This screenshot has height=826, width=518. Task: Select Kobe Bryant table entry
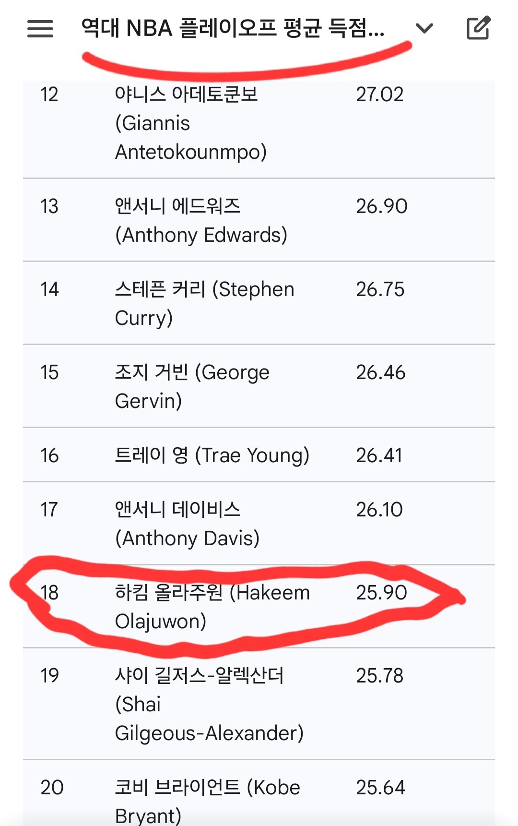[x=207, y=801]
